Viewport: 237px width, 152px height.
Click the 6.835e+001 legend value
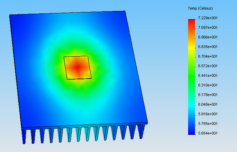tap(208, 47)
